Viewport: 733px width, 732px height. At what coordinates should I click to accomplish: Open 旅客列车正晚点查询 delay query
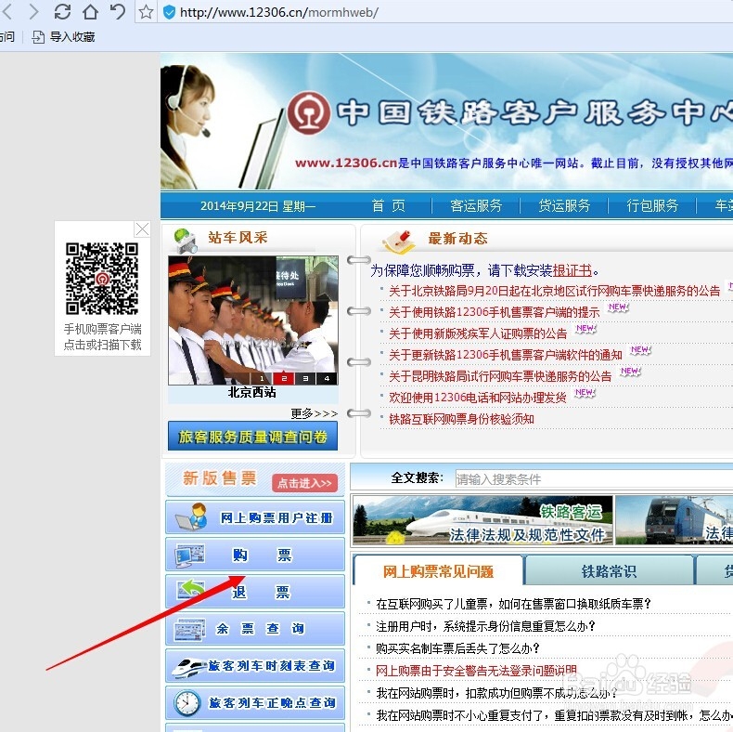coord(255,702)
